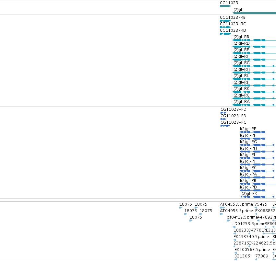Open feature 228716
Viewport: 276px width, 261px height.
click(234, 246)
